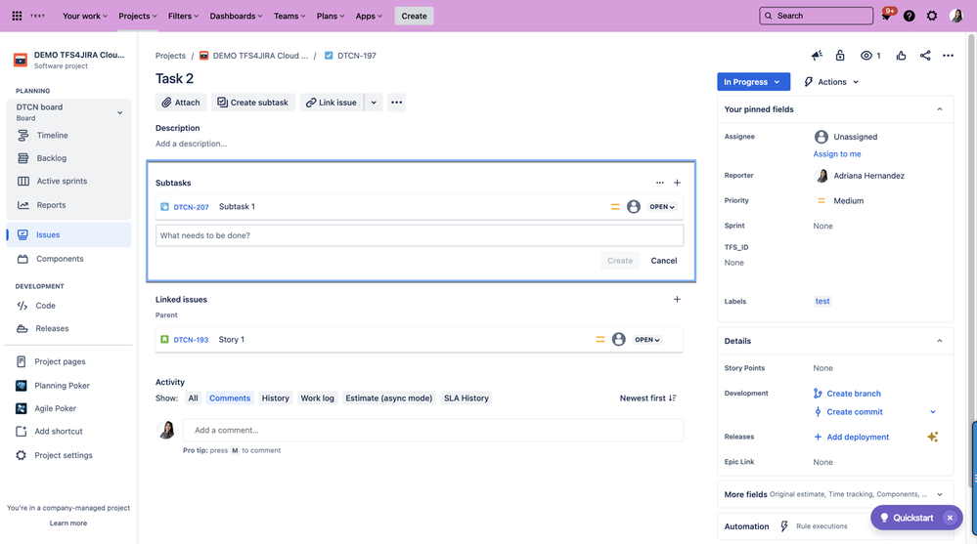Vote for this issue thumbs-up icon

coord(901,56)
